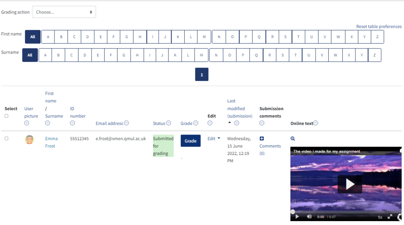Sort by Last modified (submission) header
The image size is (404, 225).
click(239, 109)
